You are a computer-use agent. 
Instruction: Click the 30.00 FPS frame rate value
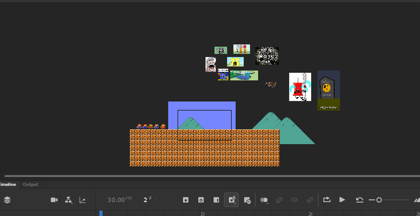pos(119,200)
